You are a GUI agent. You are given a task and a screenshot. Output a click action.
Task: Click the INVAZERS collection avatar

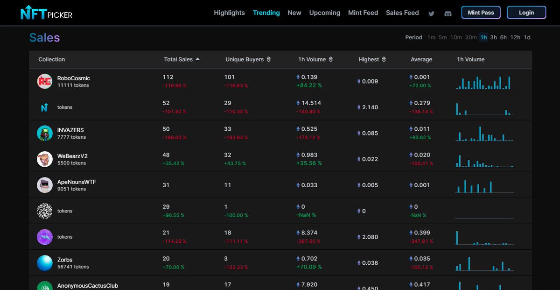[45, 133]
